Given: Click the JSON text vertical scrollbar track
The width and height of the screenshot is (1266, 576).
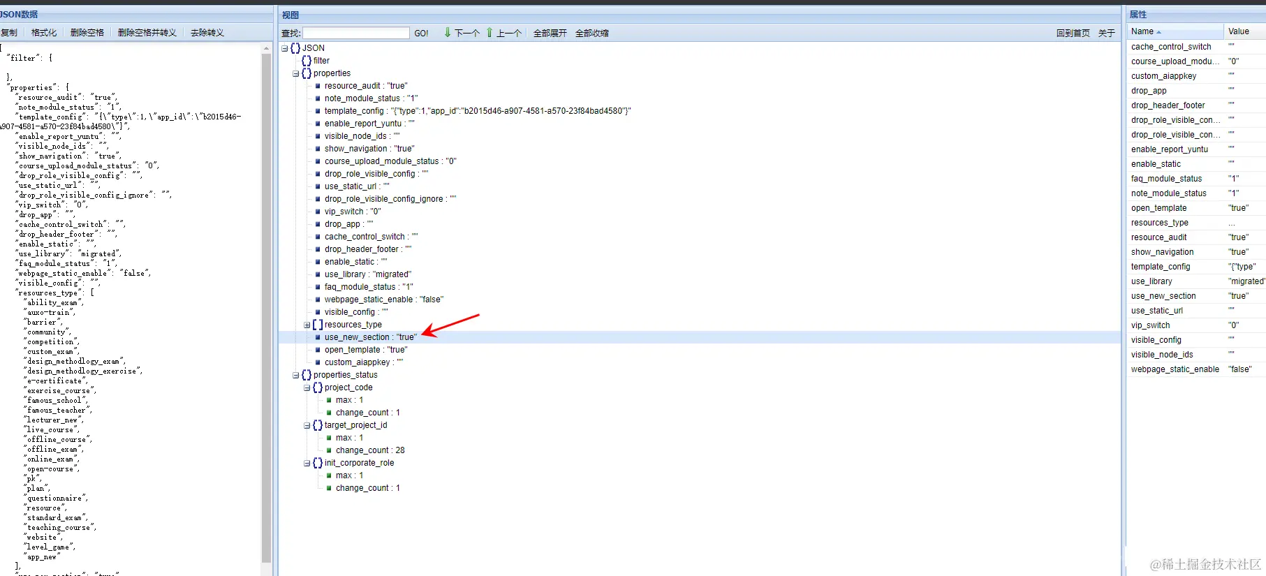Looking at the screenshot, I should click(266, 307).
